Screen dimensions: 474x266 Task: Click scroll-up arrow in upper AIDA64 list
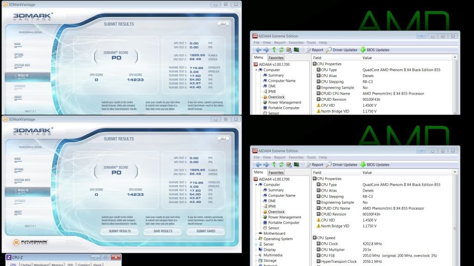[455, 57]
